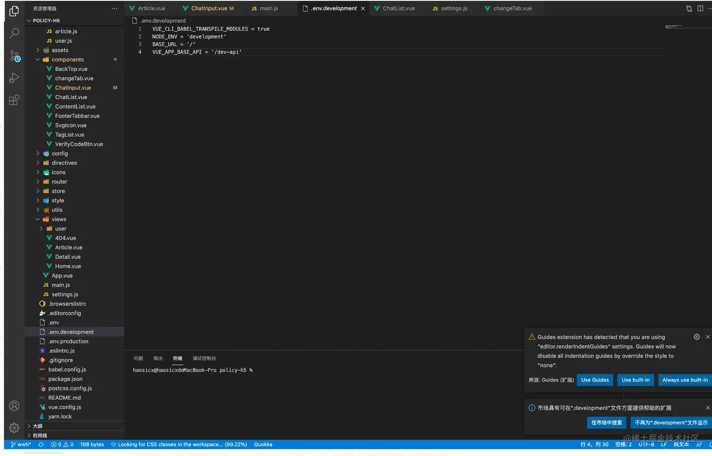The height and width of the screenshot is (456, 712).
Task: Click the minimap in the editor
Action: pos(687,27)
